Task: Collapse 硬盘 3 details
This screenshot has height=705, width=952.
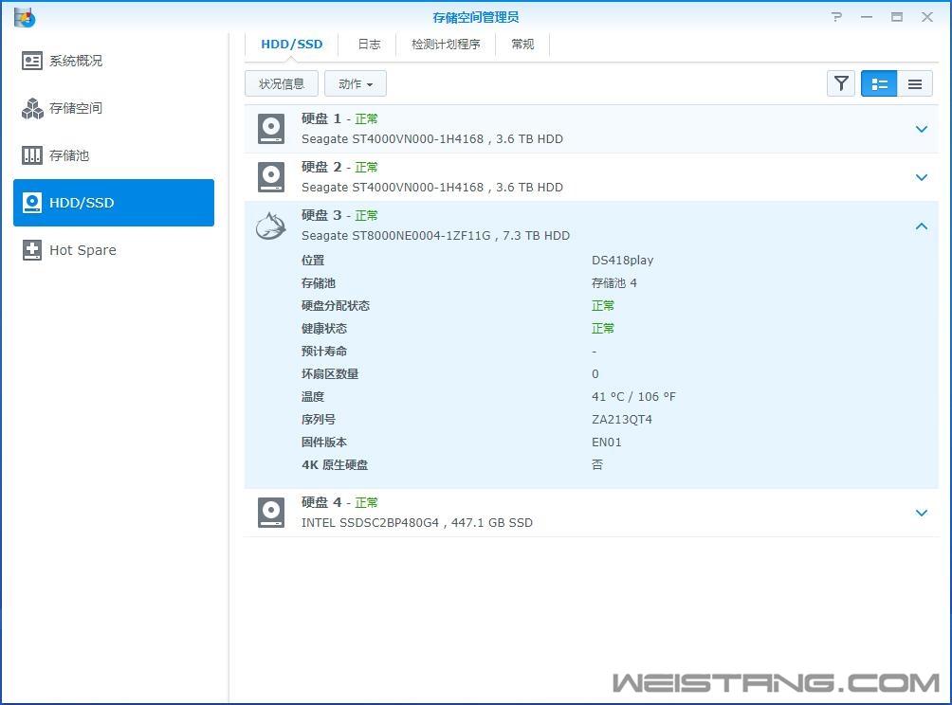Action: click(921, 226)
